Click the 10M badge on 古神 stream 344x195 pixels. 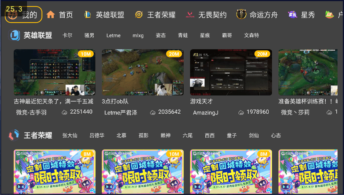click(86, 54)
